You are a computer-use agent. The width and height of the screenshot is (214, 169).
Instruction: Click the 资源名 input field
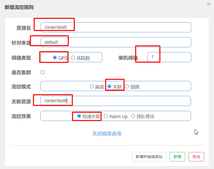(116, 27)
